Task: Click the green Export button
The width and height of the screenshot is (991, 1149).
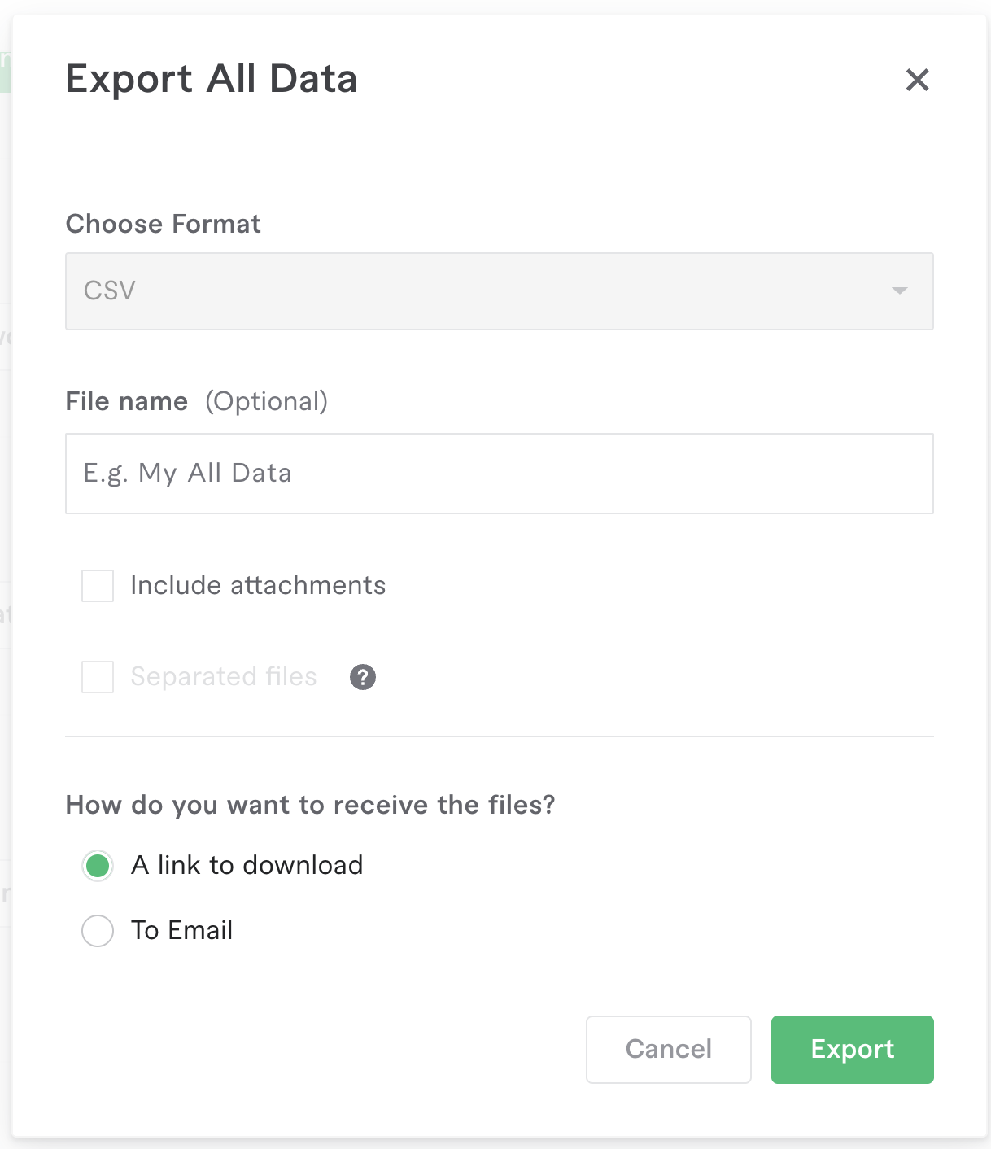Action: pyautogui.click(x=852, y=1050)
